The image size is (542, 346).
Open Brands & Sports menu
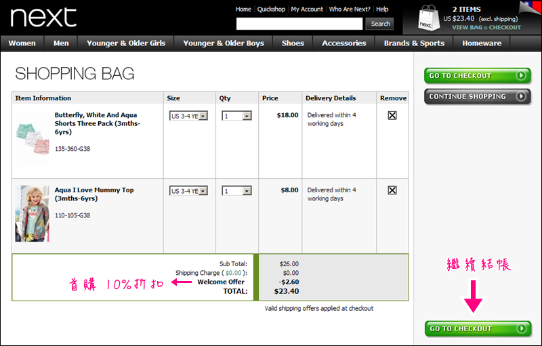414,43
